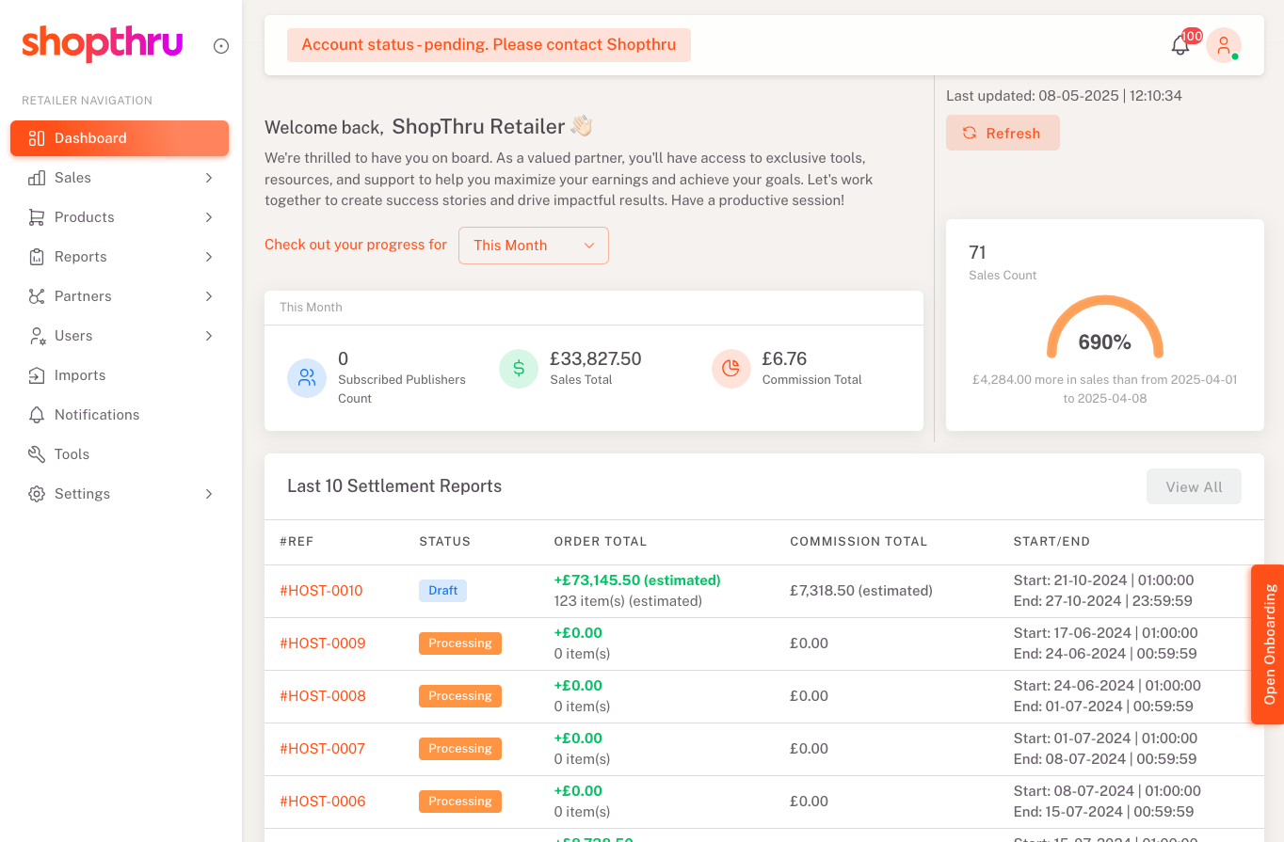This screenshot has width=1284, height=842.
Task: Click the 690% sales gauge
Action: (1104, 331)
